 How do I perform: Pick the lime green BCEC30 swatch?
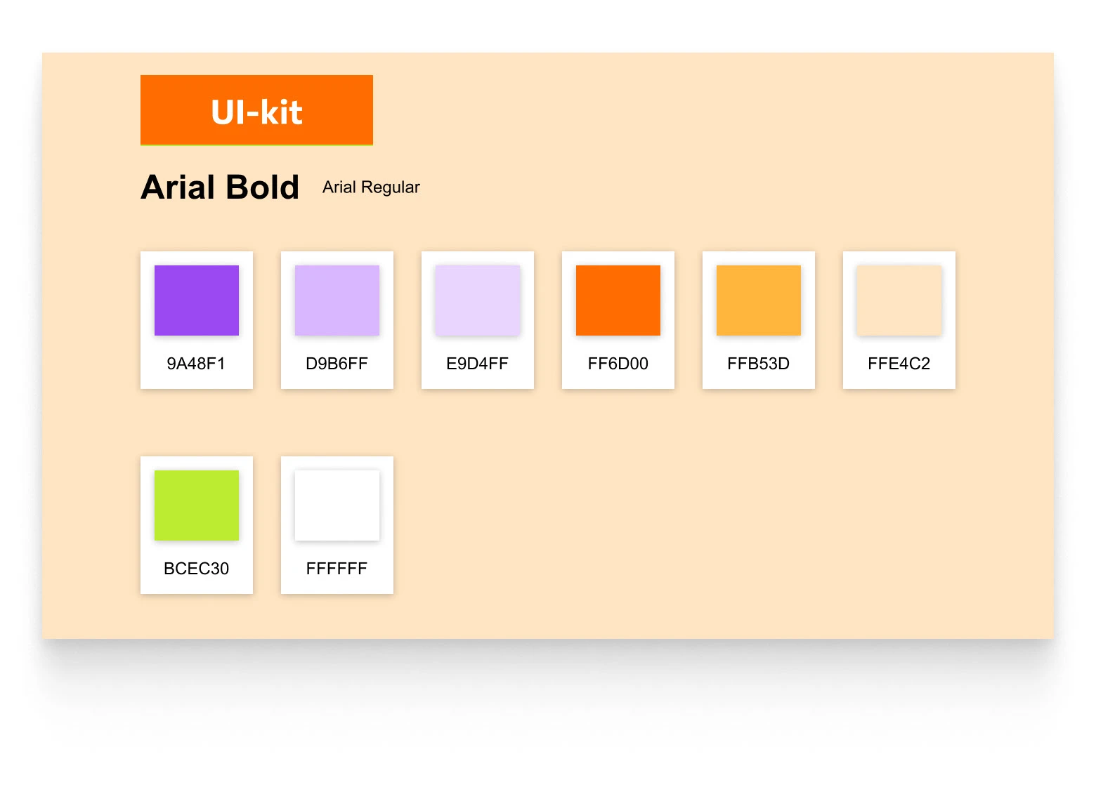[x=197, y=505]
